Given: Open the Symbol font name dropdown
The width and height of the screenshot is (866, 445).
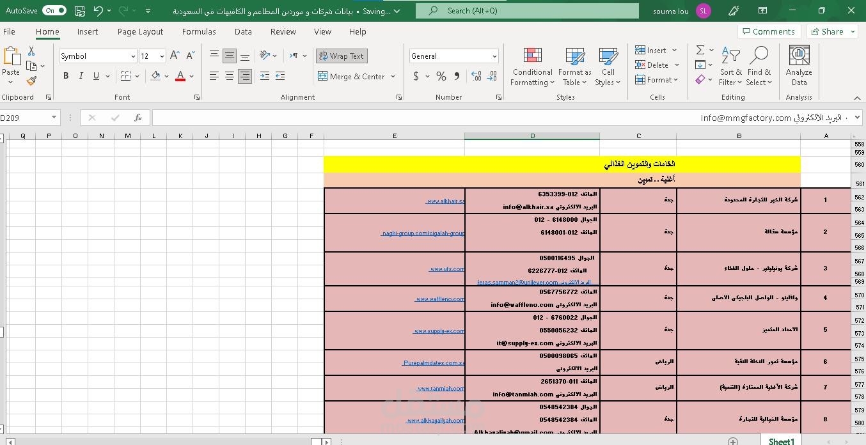Looking at the screenshot, I should click(x=132, y=56).
